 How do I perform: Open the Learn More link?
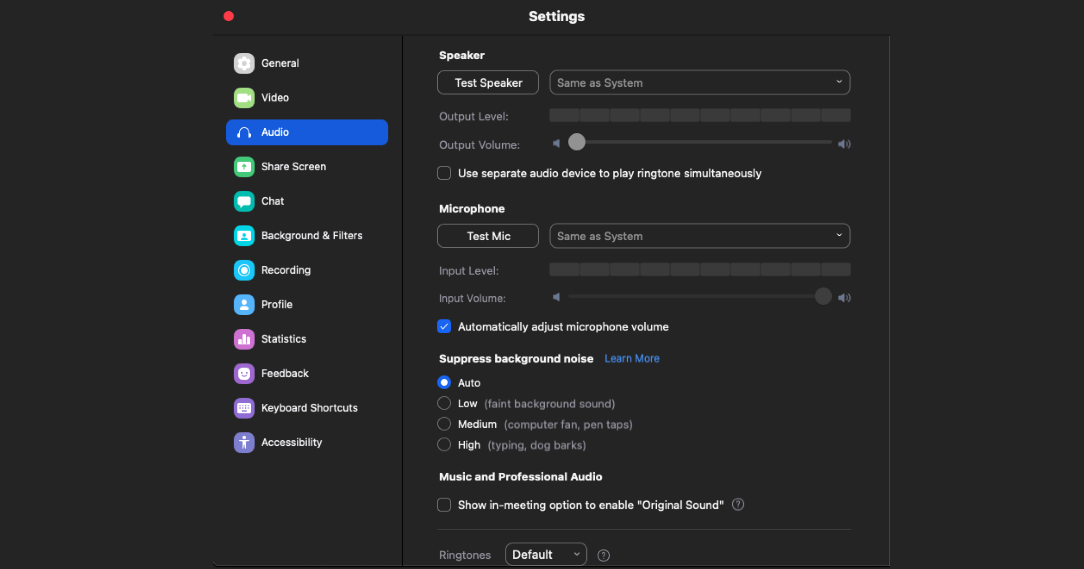coord(631,358)
